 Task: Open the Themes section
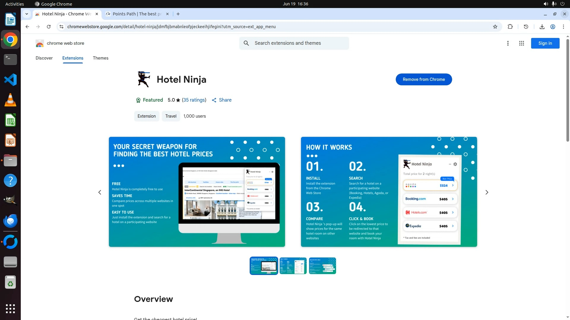point(100,58)
